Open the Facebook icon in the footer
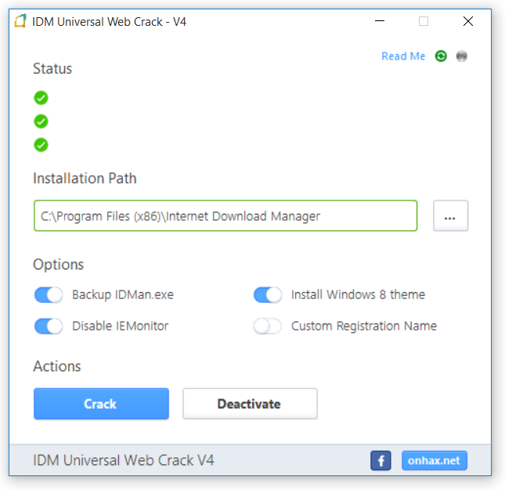Viewport: 505px width, 491px height. point(381,460)
